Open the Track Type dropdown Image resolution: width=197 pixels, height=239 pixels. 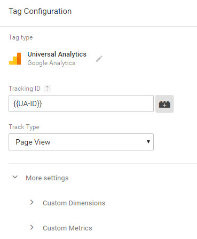[x=81, y=142]
